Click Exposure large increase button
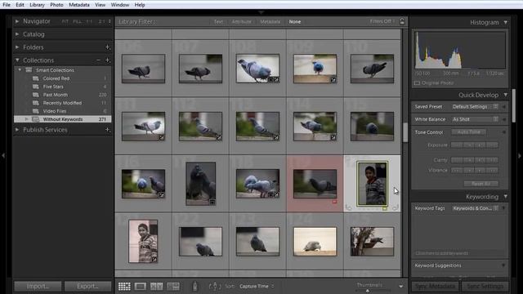 (492, 145)
